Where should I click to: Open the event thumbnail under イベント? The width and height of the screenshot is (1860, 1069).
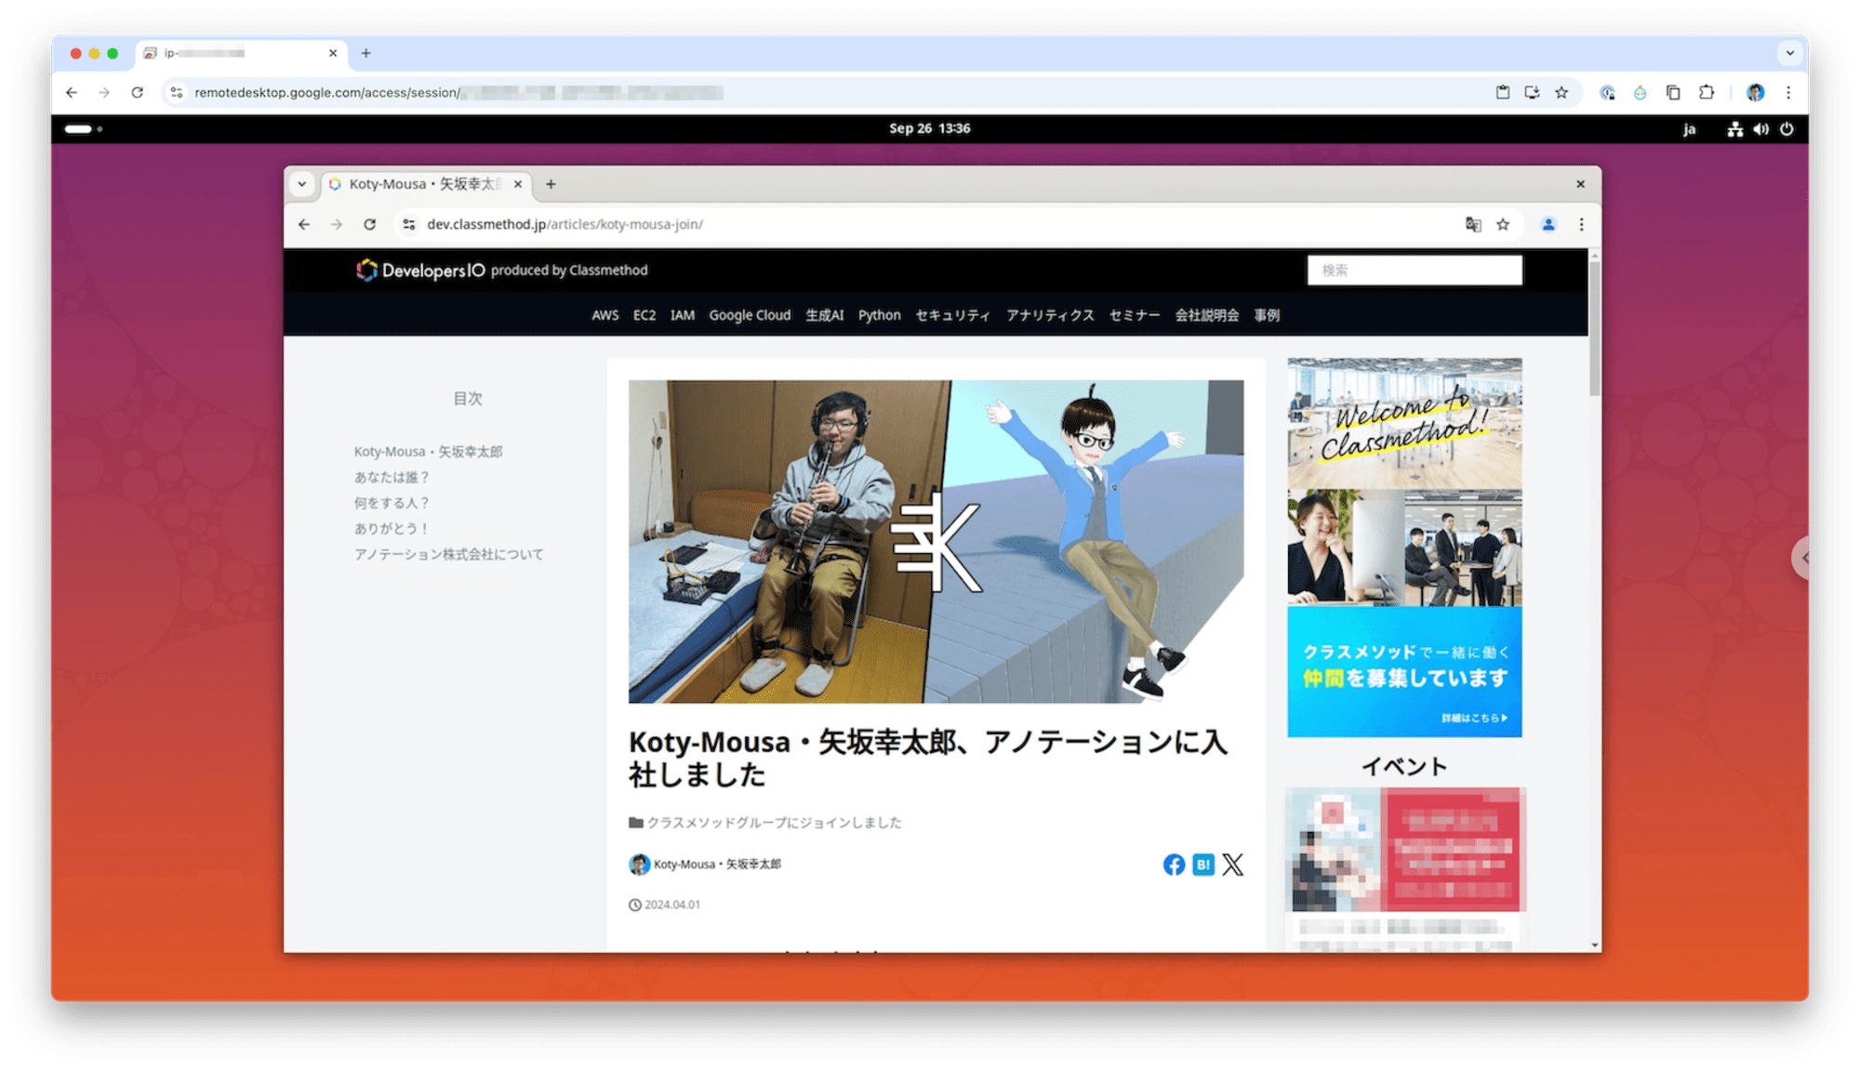pyautogui.click(x=1404, y=850)
